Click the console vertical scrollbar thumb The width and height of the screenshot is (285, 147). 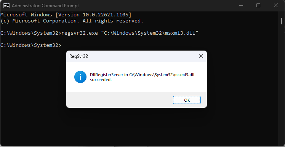281,21
